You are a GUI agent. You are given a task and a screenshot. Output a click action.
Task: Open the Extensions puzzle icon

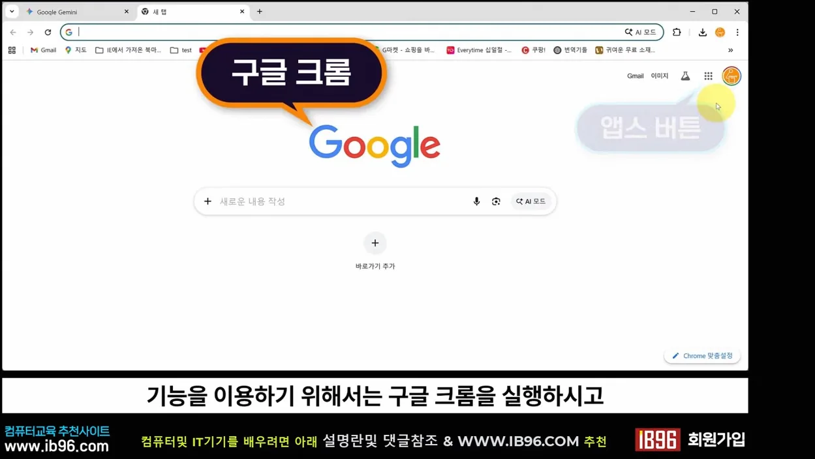[x=677, y=32]
